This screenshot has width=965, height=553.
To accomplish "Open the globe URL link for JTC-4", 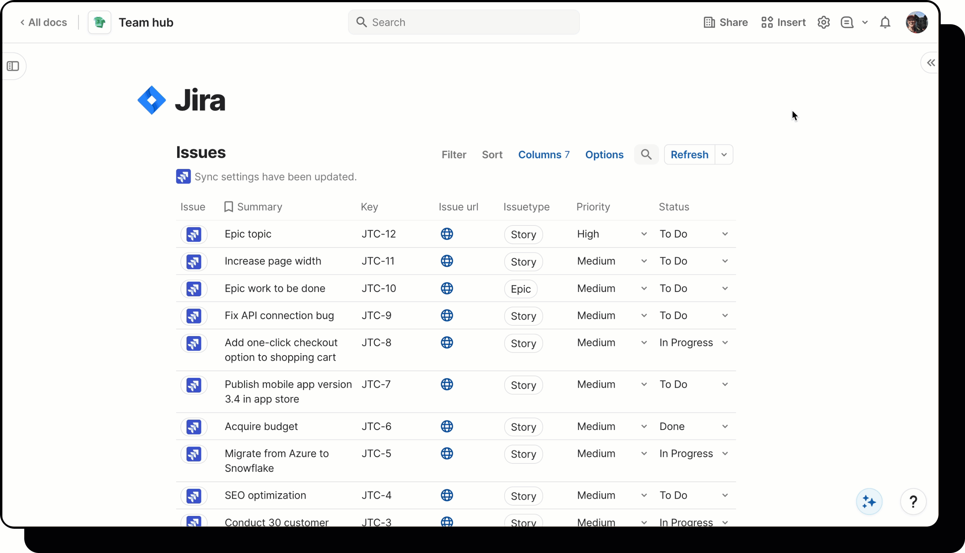I will click(446, 495).
